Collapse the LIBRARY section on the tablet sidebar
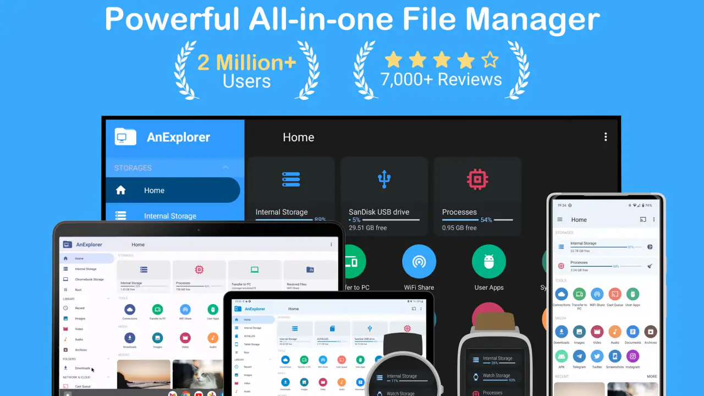This screenshot has height=396, width=704. pyautogui.click(x=269, y=360)
